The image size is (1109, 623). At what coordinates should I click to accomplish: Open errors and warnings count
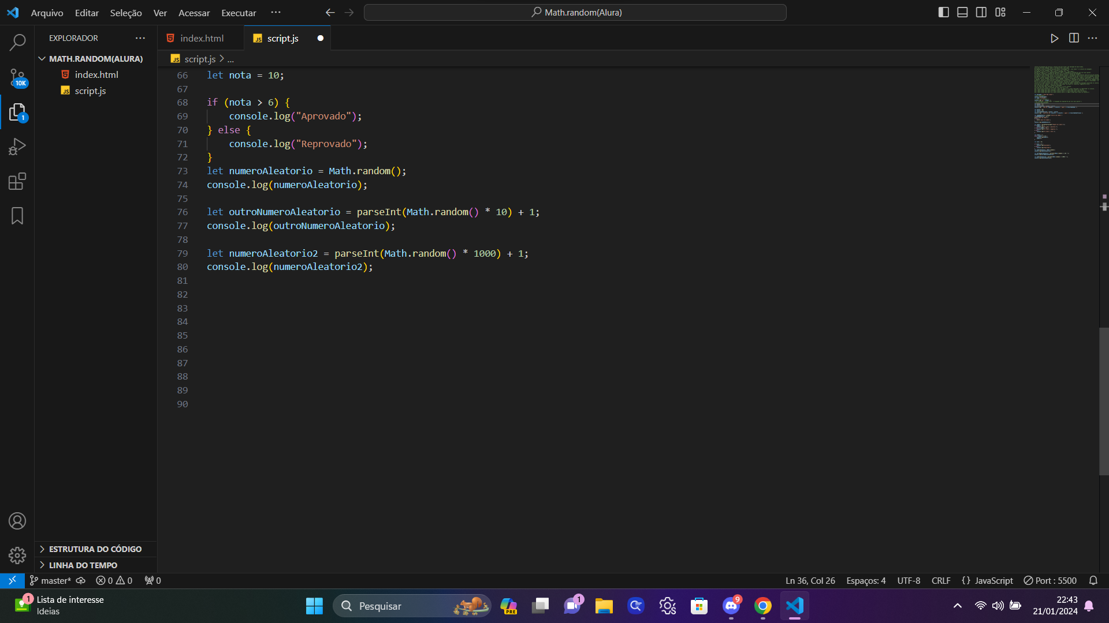pyautogui.click(x=114, y=580)
